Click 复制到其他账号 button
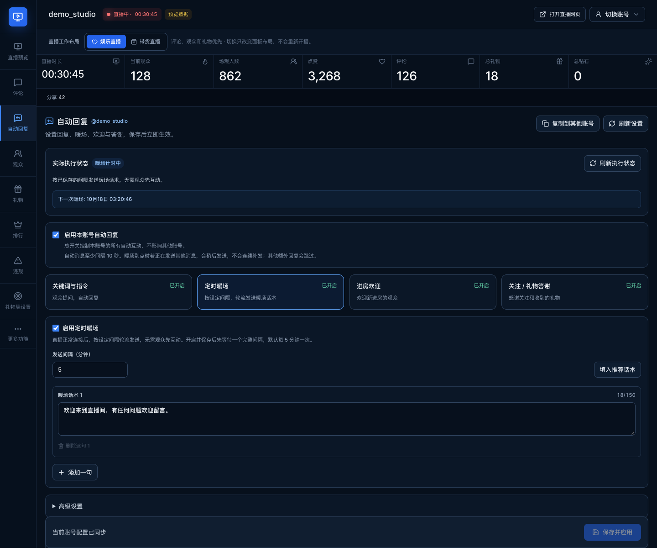This screenshot has height=548, width=657. point(568,123)
